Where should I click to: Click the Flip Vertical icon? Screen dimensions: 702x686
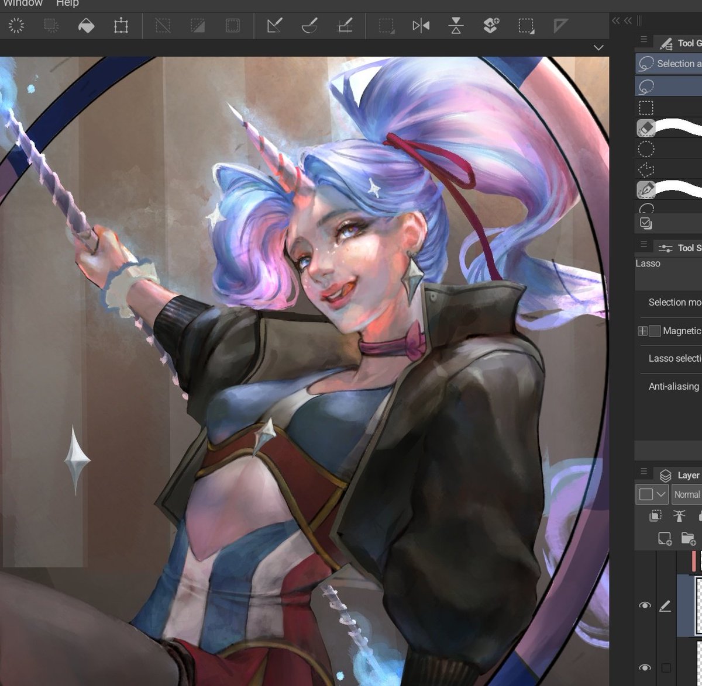coord(456,26)
